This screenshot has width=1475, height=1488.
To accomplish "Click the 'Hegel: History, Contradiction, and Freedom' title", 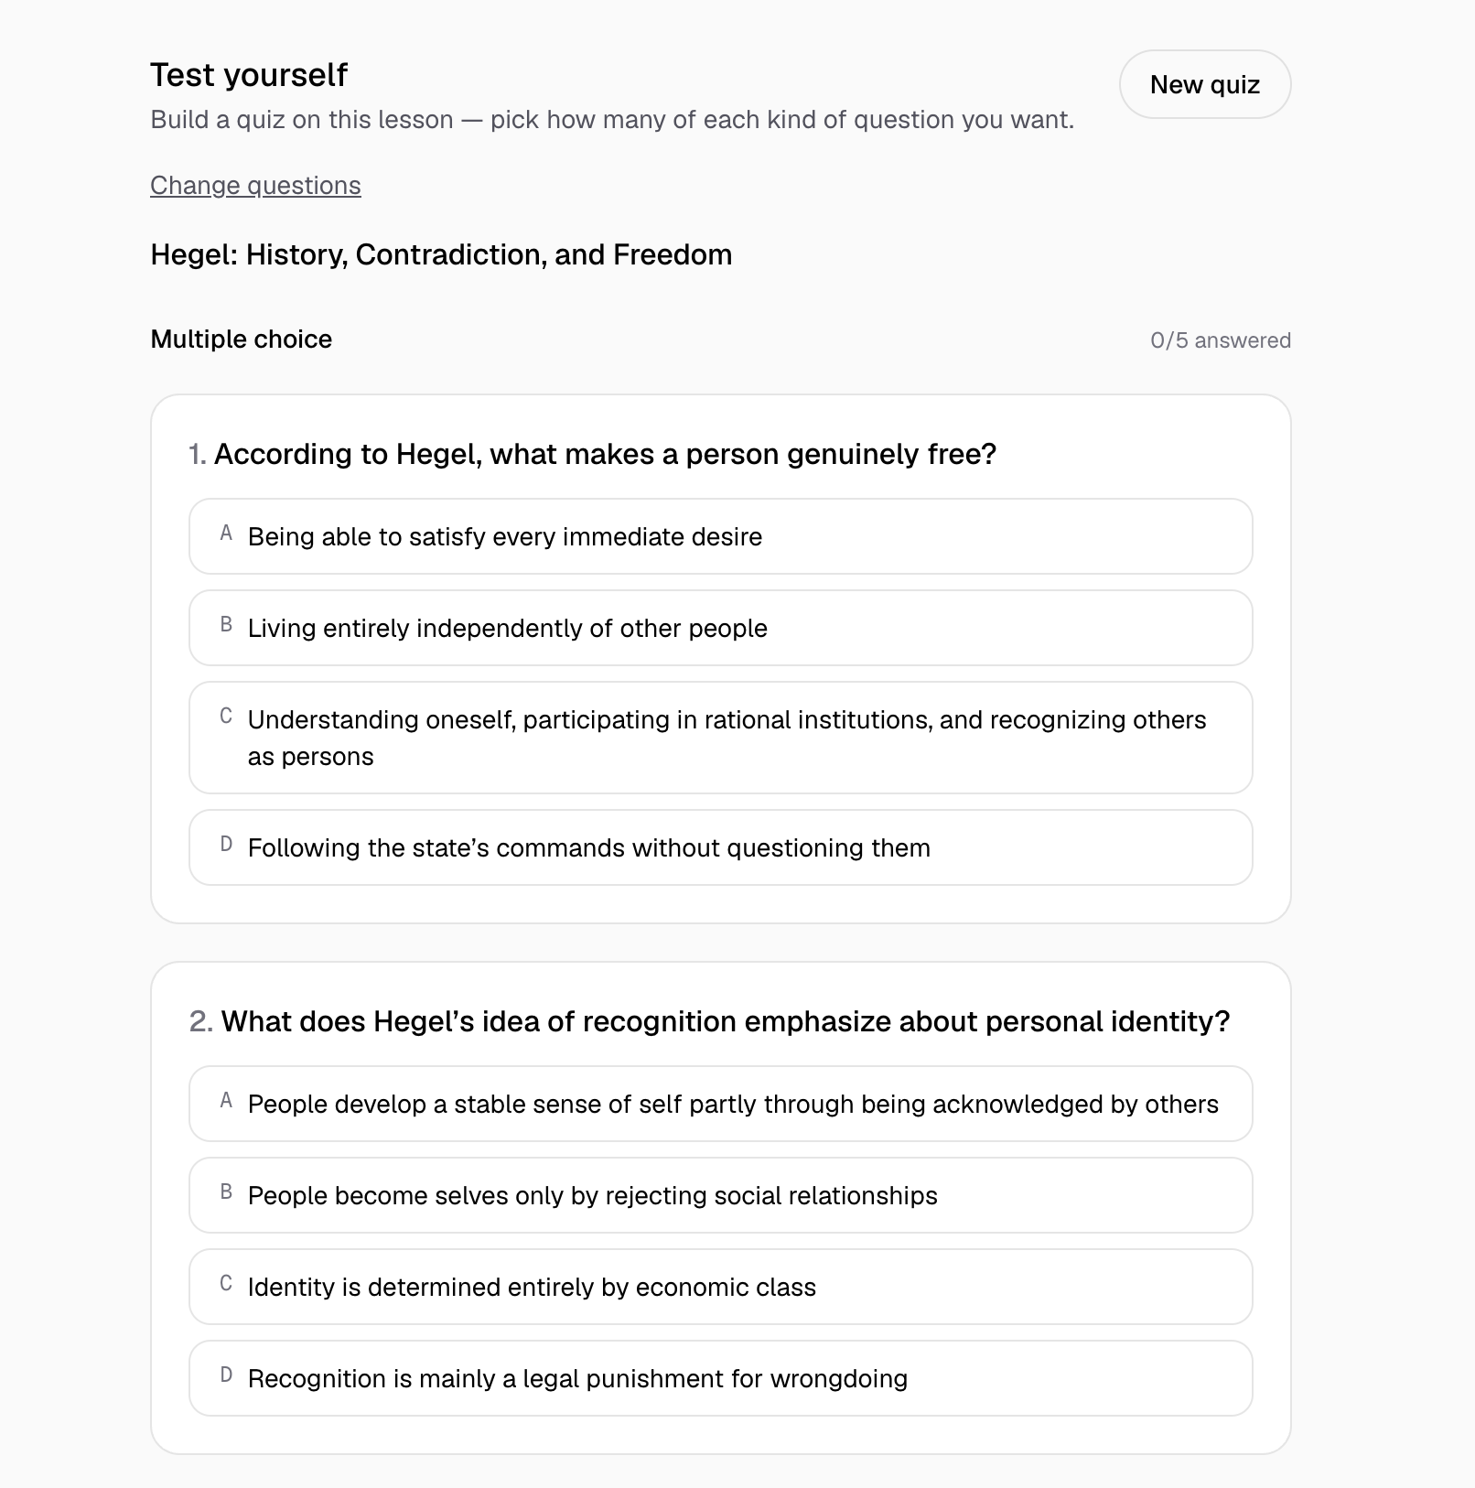I will [x=441, y=254].
